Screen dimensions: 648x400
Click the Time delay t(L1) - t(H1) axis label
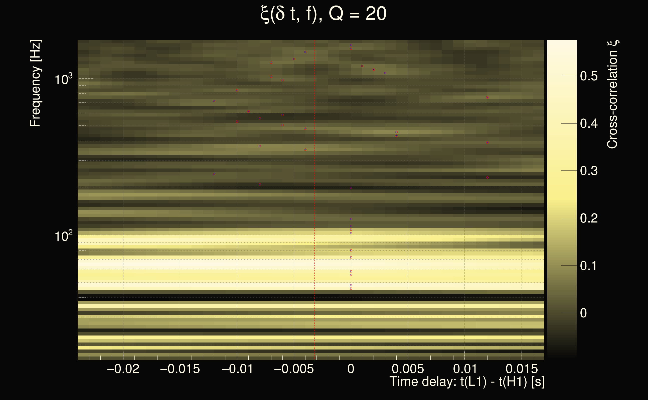[467, 381]
